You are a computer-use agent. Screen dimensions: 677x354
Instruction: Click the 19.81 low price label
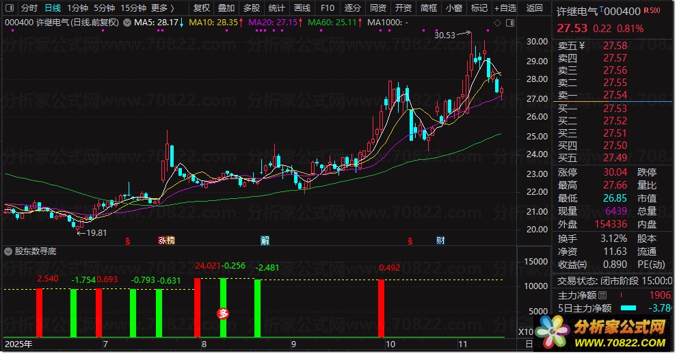click(96, 233)
